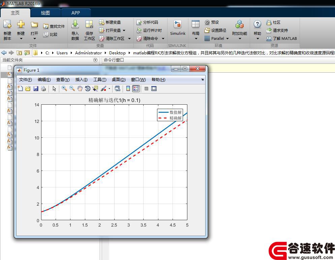Screen dimensions: 335x260
Task: Open Help (帮助) menu in Figure
Action: (158, 80)
